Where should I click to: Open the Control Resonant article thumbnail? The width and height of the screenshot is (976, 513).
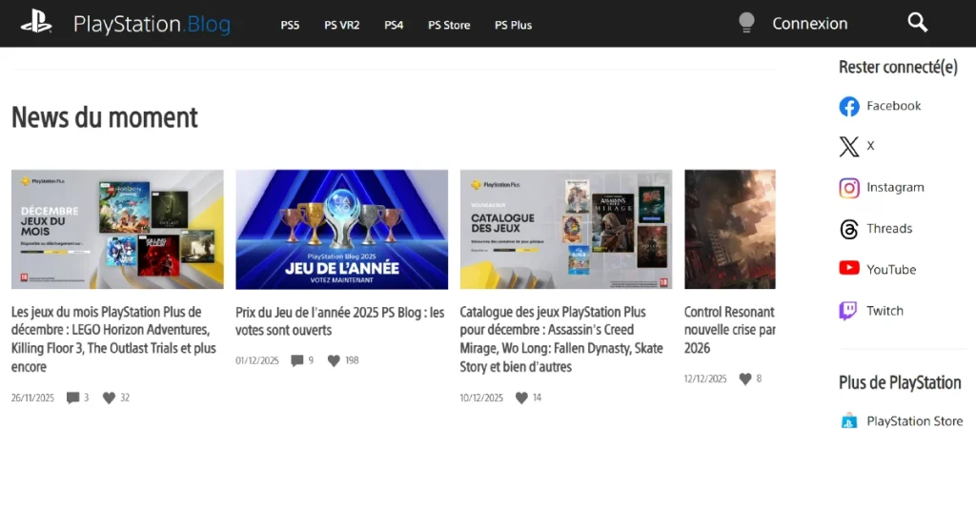729,229
